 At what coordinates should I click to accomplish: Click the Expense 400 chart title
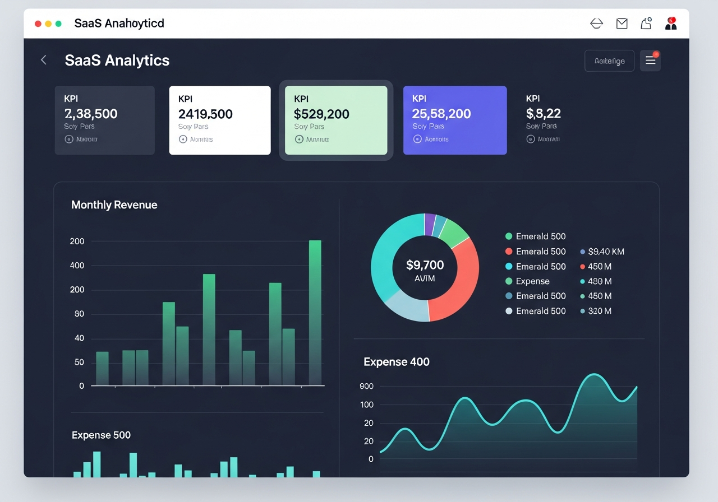397,362
